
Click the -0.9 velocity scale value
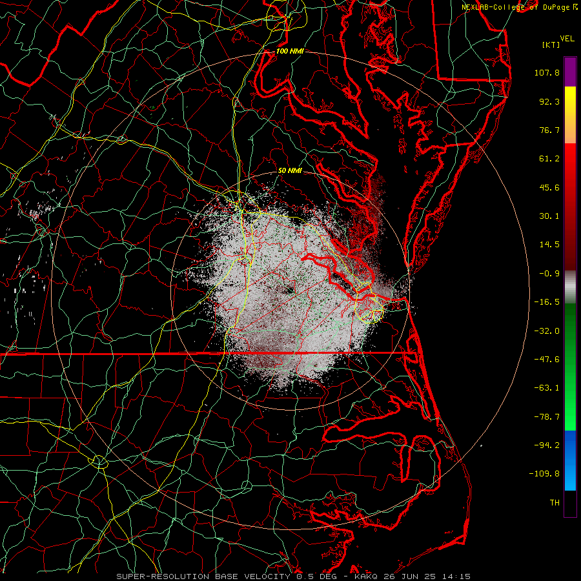549,274
